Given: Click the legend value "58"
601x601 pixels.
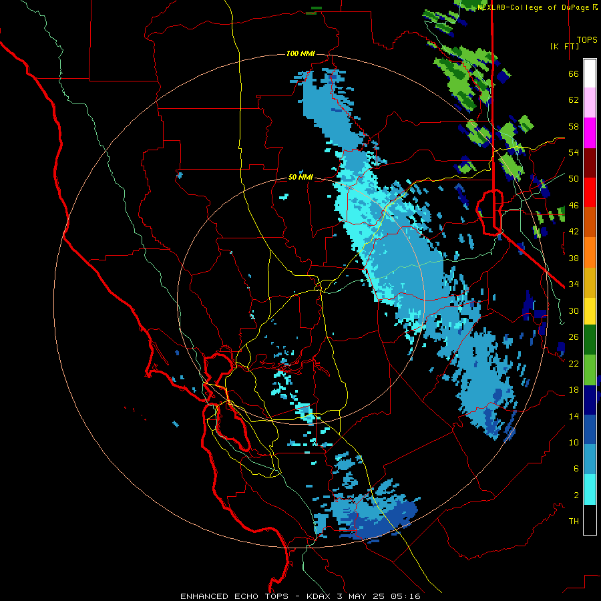Looking at the screenshot, I should (x=574, y=126).
